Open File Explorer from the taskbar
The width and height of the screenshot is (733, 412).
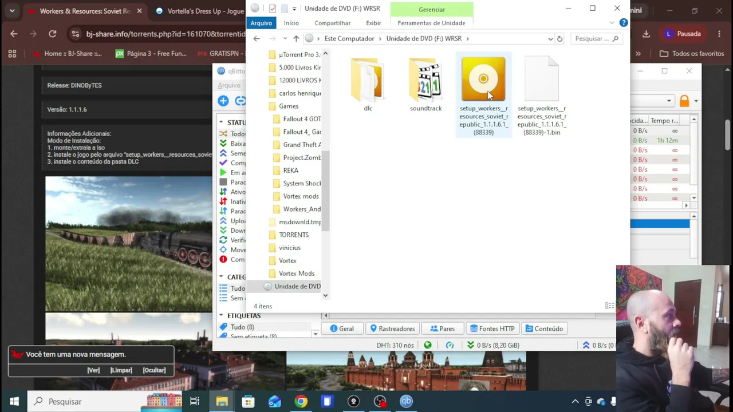(x=222, y=401)
